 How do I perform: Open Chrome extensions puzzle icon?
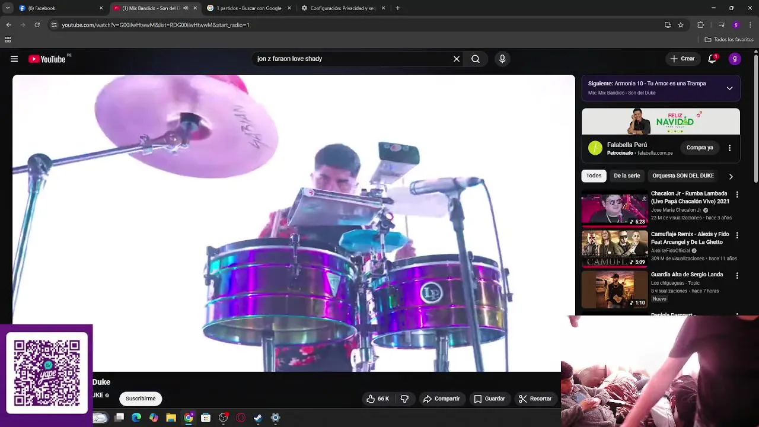click(x=700, y=25)
